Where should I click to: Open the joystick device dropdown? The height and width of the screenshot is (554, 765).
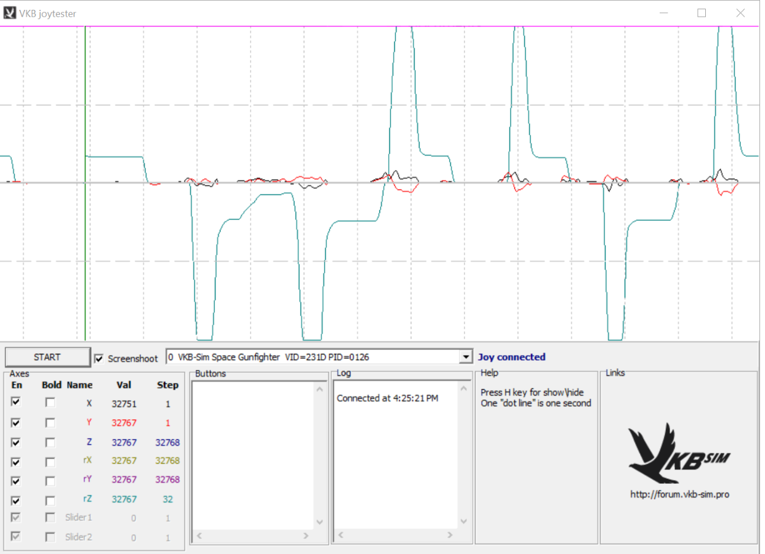click(x=466, y=357)
